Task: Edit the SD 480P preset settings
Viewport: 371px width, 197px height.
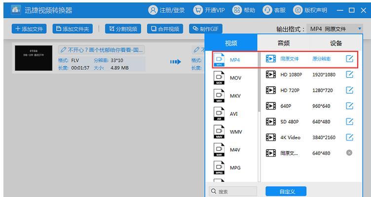Action: coord(349,122)
